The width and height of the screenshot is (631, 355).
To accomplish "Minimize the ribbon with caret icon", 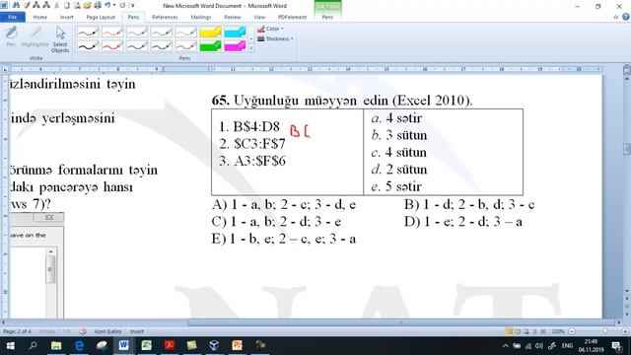I will coord(615,18).
